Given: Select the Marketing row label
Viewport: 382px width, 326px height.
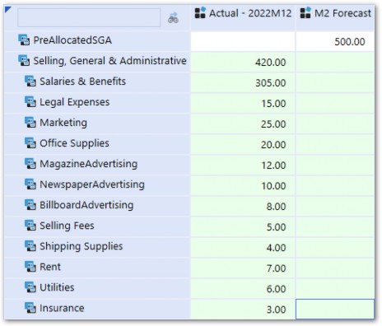Looking at the screenshot, I should pyautogui.click(x=63, y=123).
